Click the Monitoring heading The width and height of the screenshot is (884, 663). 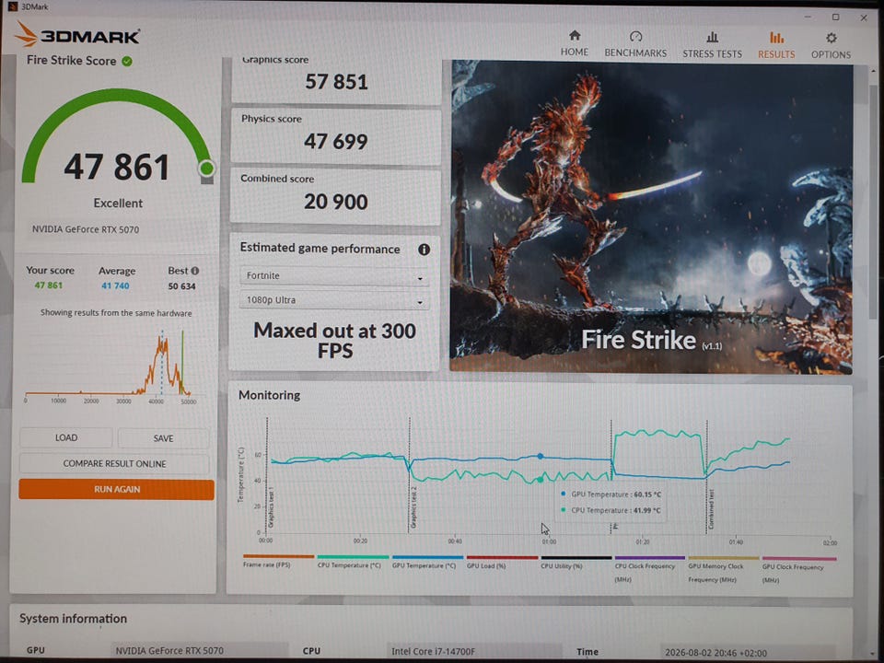click(x=270, y=395)
